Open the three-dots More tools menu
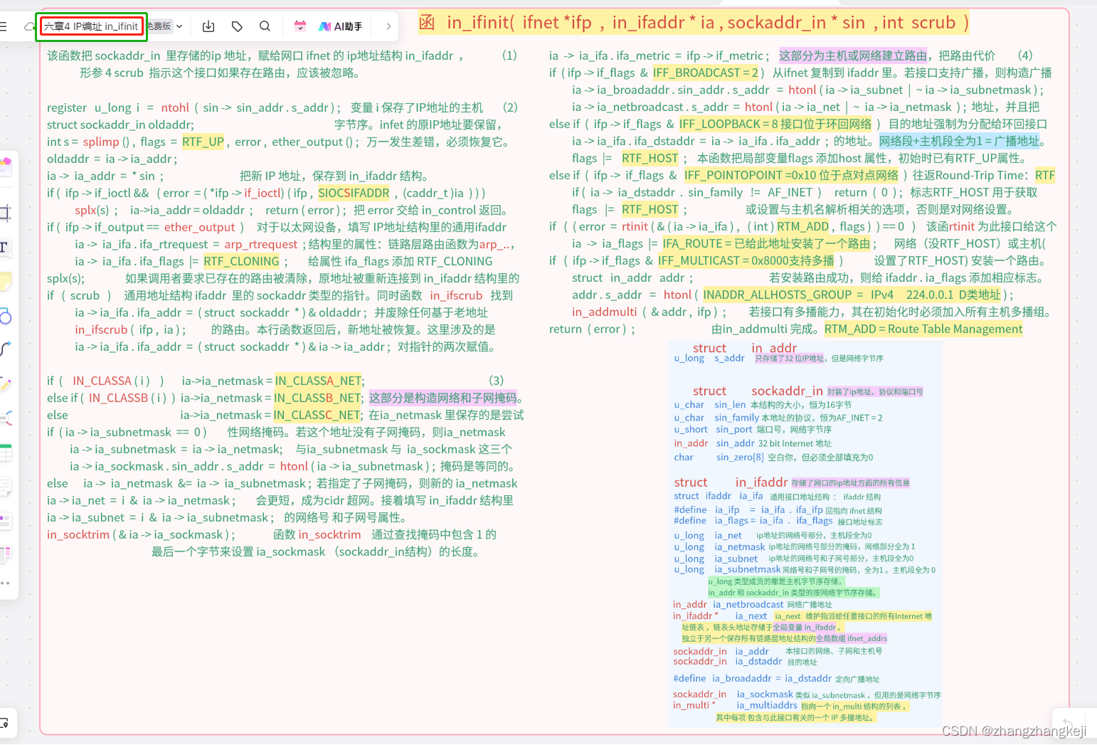Image resolution: width=1097 pixels, height=745 pixels. pyautogui.click(x=5, y=583)
